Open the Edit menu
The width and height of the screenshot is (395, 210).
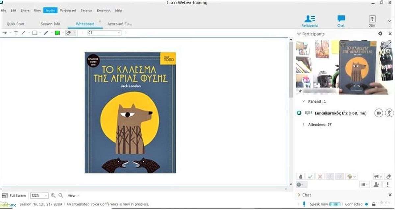point(13,10)
